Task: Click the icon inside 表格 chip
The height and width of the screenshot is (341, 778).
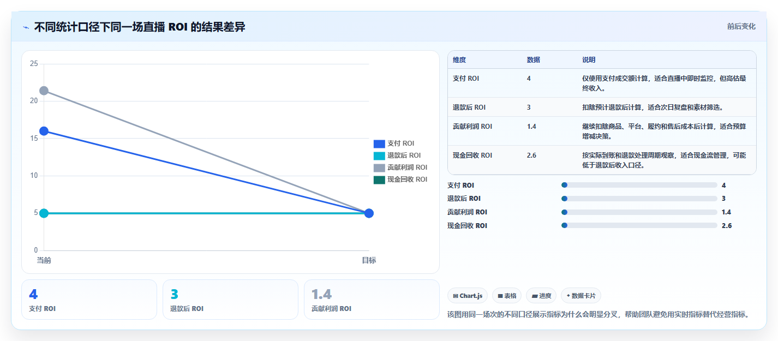Action: (500, 296)
